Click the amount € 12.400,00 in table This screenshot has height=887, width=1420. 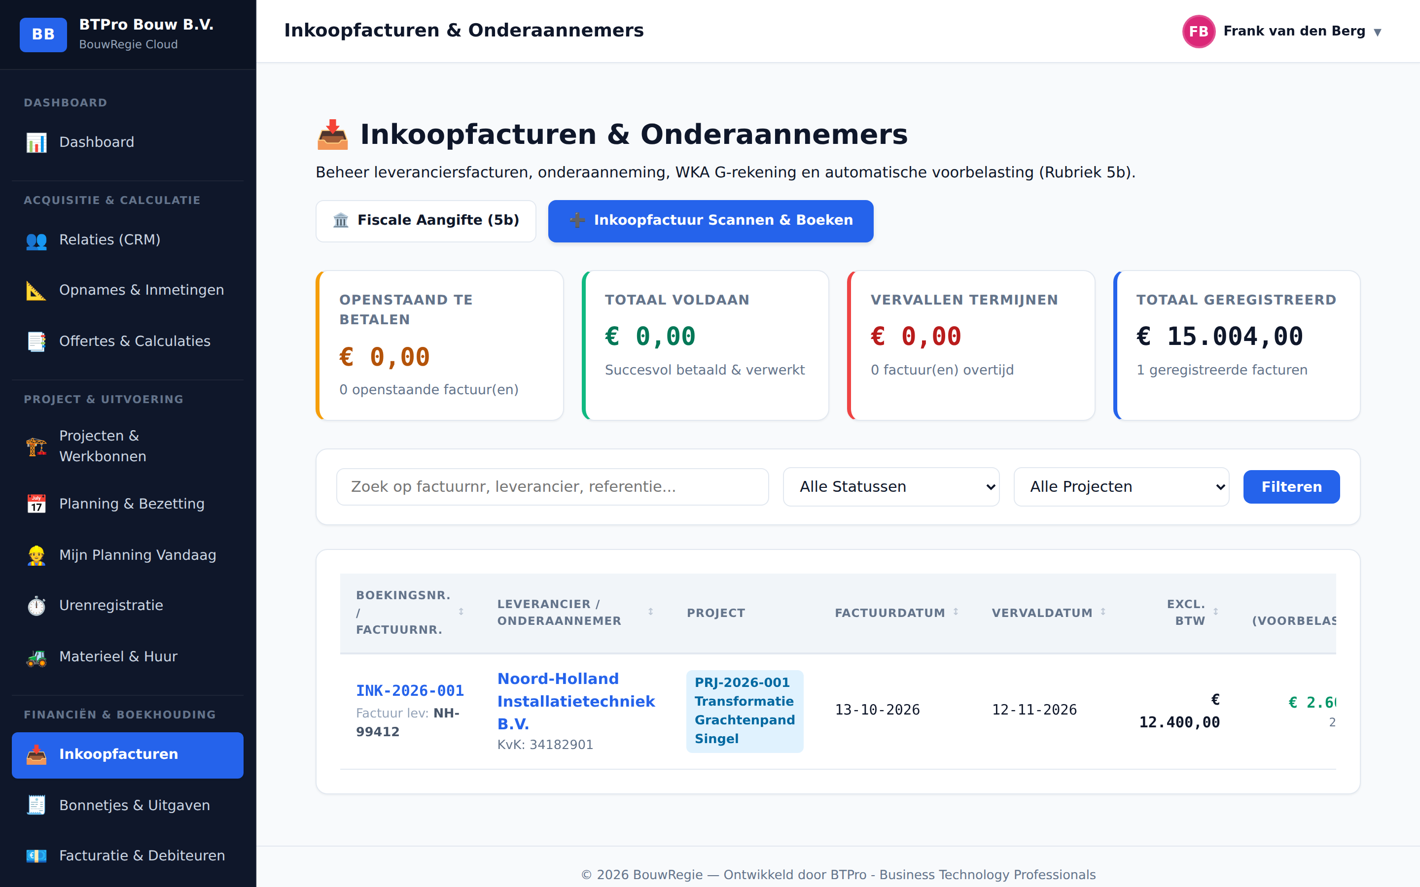pyautogui.click(x=1179, y=711)
